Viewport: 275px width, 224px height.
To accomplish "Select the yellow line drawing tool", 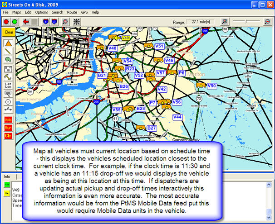I will 8,52.
